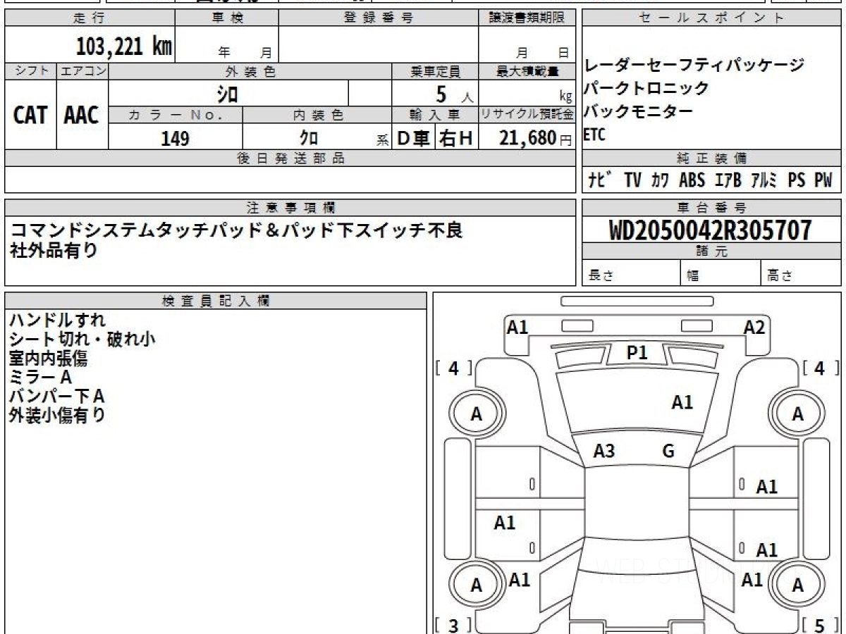846x634 pixels.
Task: Click the 諸元 header
Action: point(712,251)
